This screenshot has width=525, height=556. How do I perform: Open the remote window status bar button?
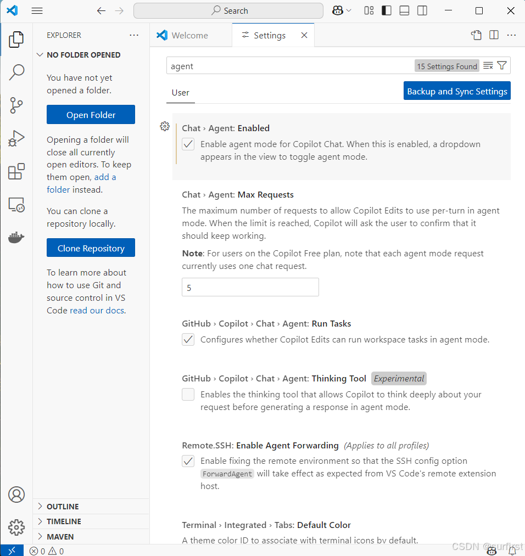[12, 551]
